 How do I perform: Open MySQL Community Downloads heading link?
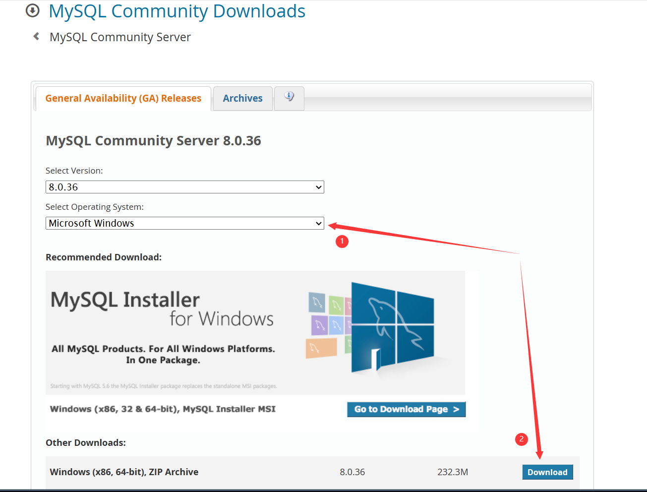point(177,11)
